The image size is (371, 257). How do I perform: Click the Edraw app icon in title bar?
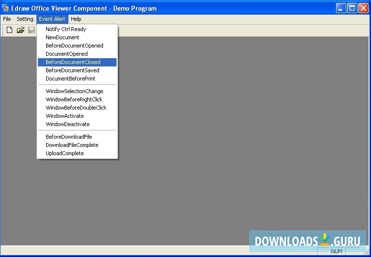[5, 8]
